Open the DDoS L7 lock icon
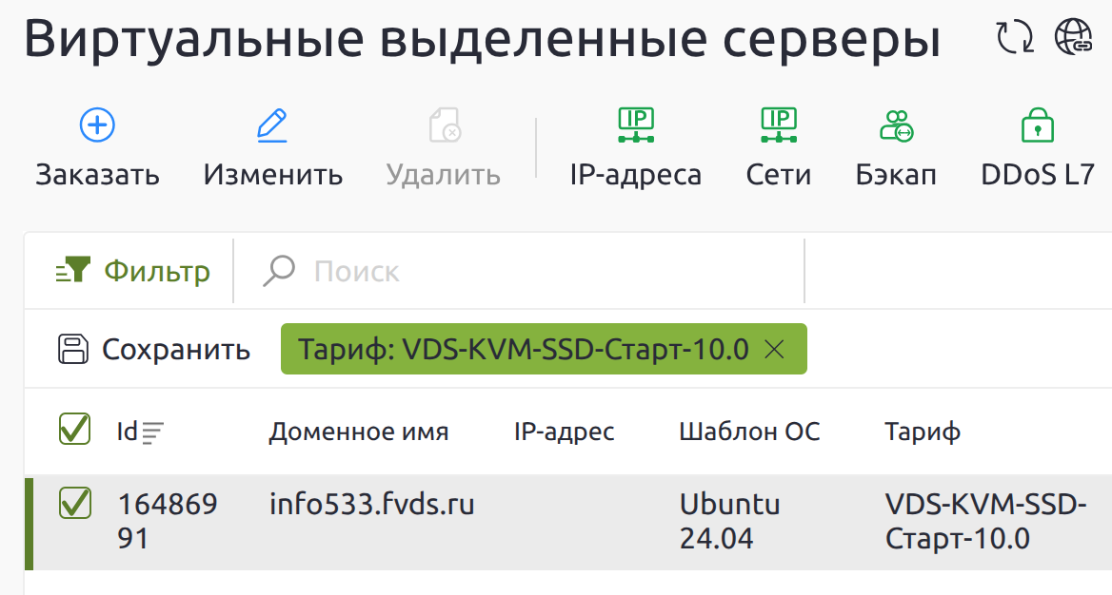Image resolution: width=1112 pixels, height=595 pixels. click(1037, 125)
